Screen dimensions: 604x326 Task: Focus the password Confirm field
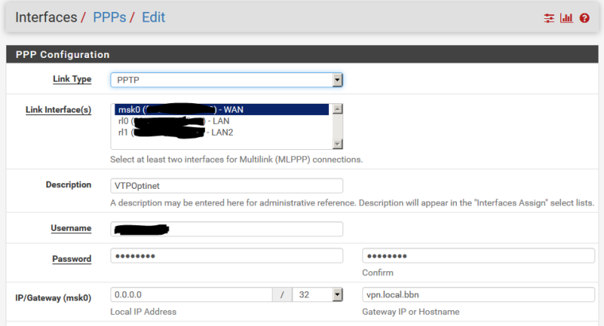478,255
